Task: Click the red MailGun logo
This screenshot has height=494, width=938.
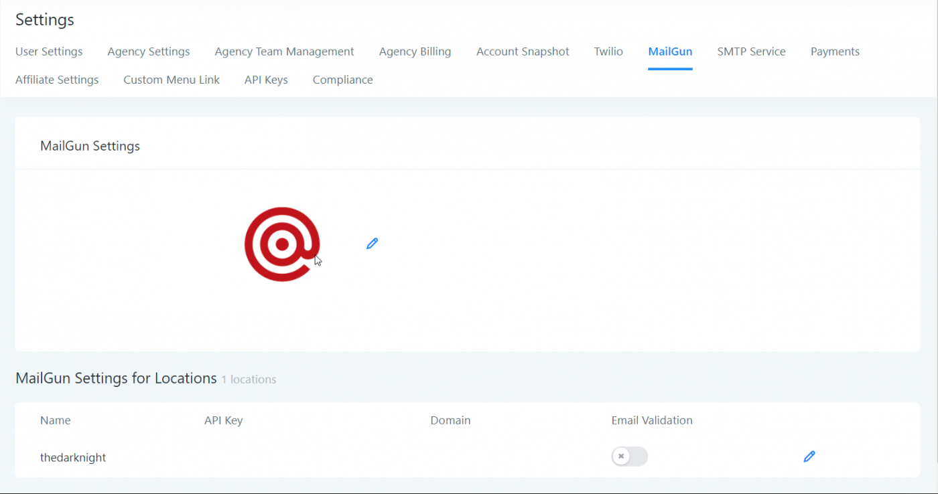Action: pyautogui.click(x=282, y=244)
